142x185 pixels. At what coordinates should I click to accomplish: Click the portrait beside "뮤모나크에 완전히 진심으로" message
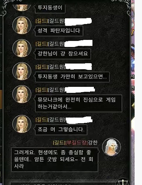click(22, 94)
